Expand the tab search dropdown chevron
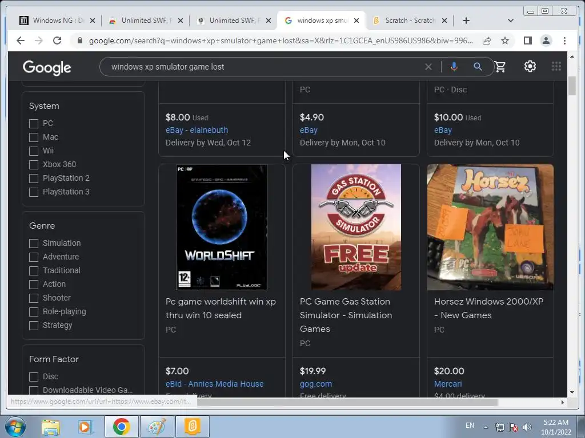 (x=510, y=21)
